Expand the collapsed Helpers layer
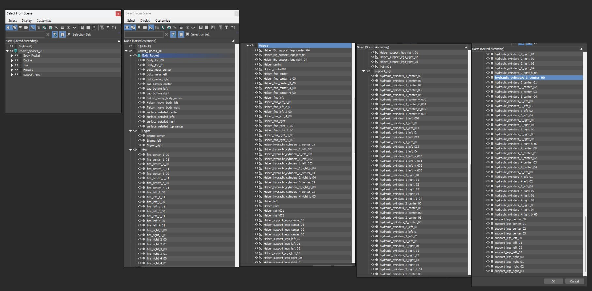Screen dimensions: 592x291 pyautogui.click(x=12, y=70)
